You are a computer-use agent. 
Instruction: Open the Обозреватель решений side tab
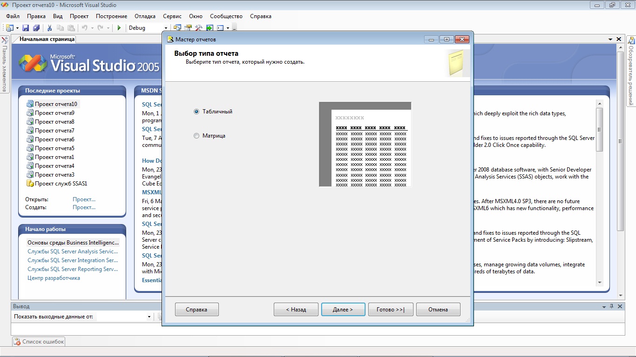(631, 72)
